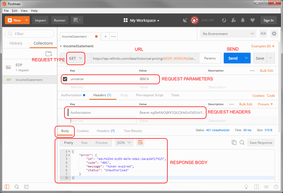283x193 pixels.
Task: Open settings via wrench icon
Action: pyautogui.click(x=234, y=20)
